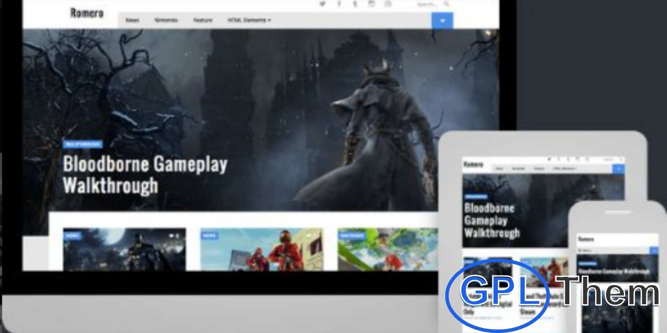The height and width of the screenshot is (333, 667).
Task: Click the search magnifier icon
Action: pyautogui.click(x=446, y=4)
